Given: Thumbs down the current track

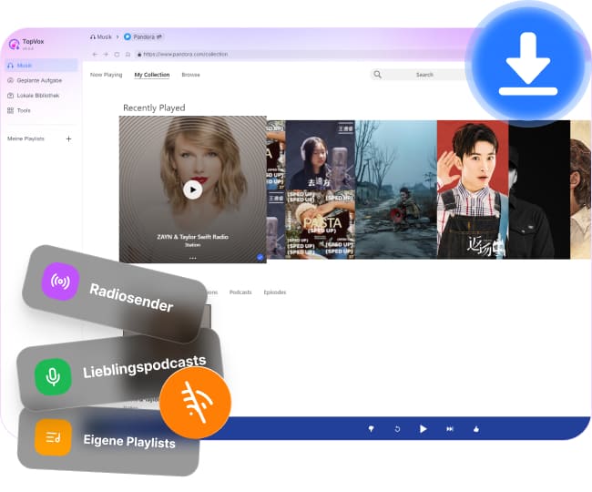Looking at the screenshot, I should click(371, 429).
